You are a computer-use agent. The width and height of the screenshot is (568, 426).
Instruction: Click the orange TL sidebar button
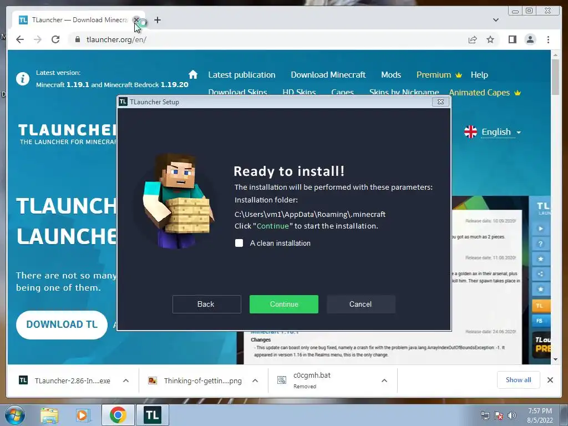(540, 306)
